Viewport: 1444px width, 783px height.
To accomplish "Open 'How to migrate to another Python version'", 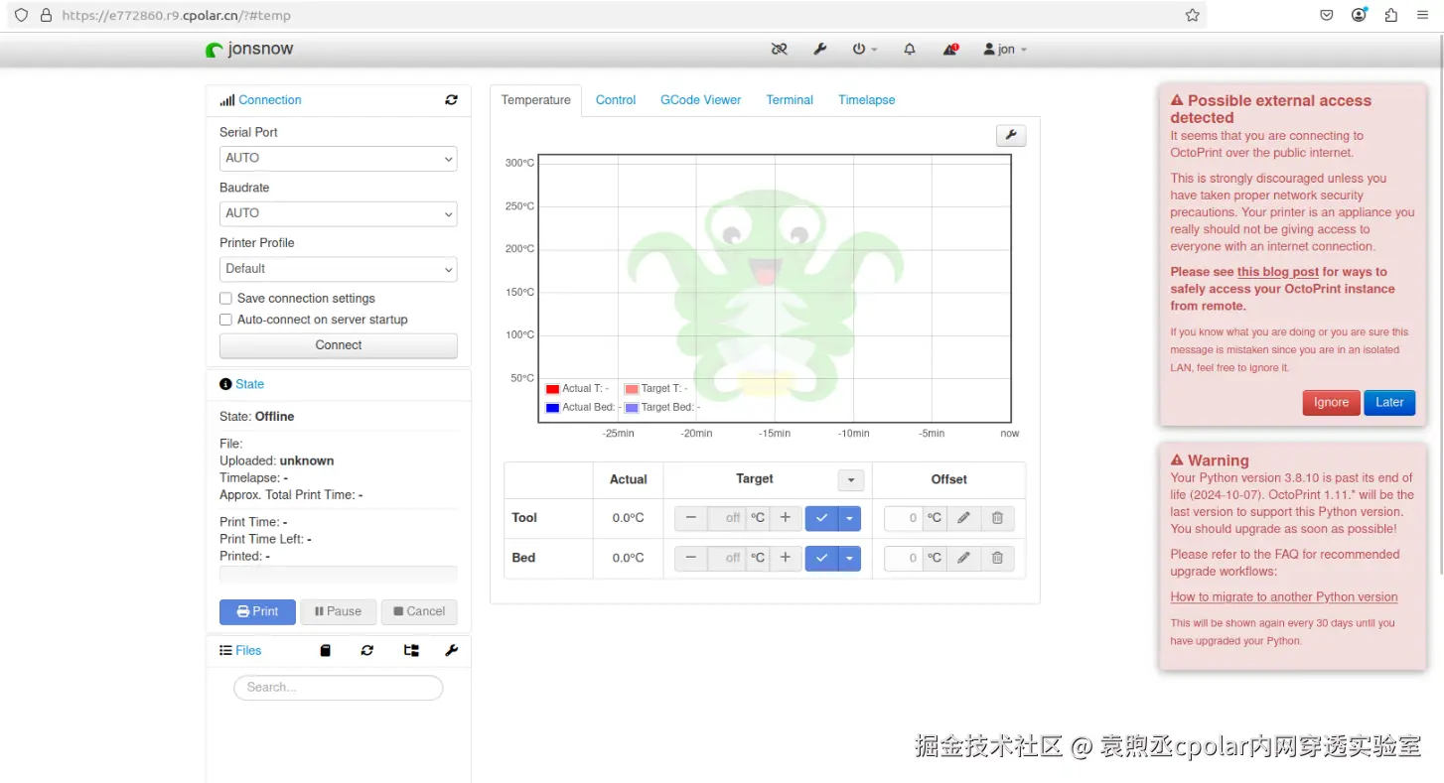I will pos(1284,597).
